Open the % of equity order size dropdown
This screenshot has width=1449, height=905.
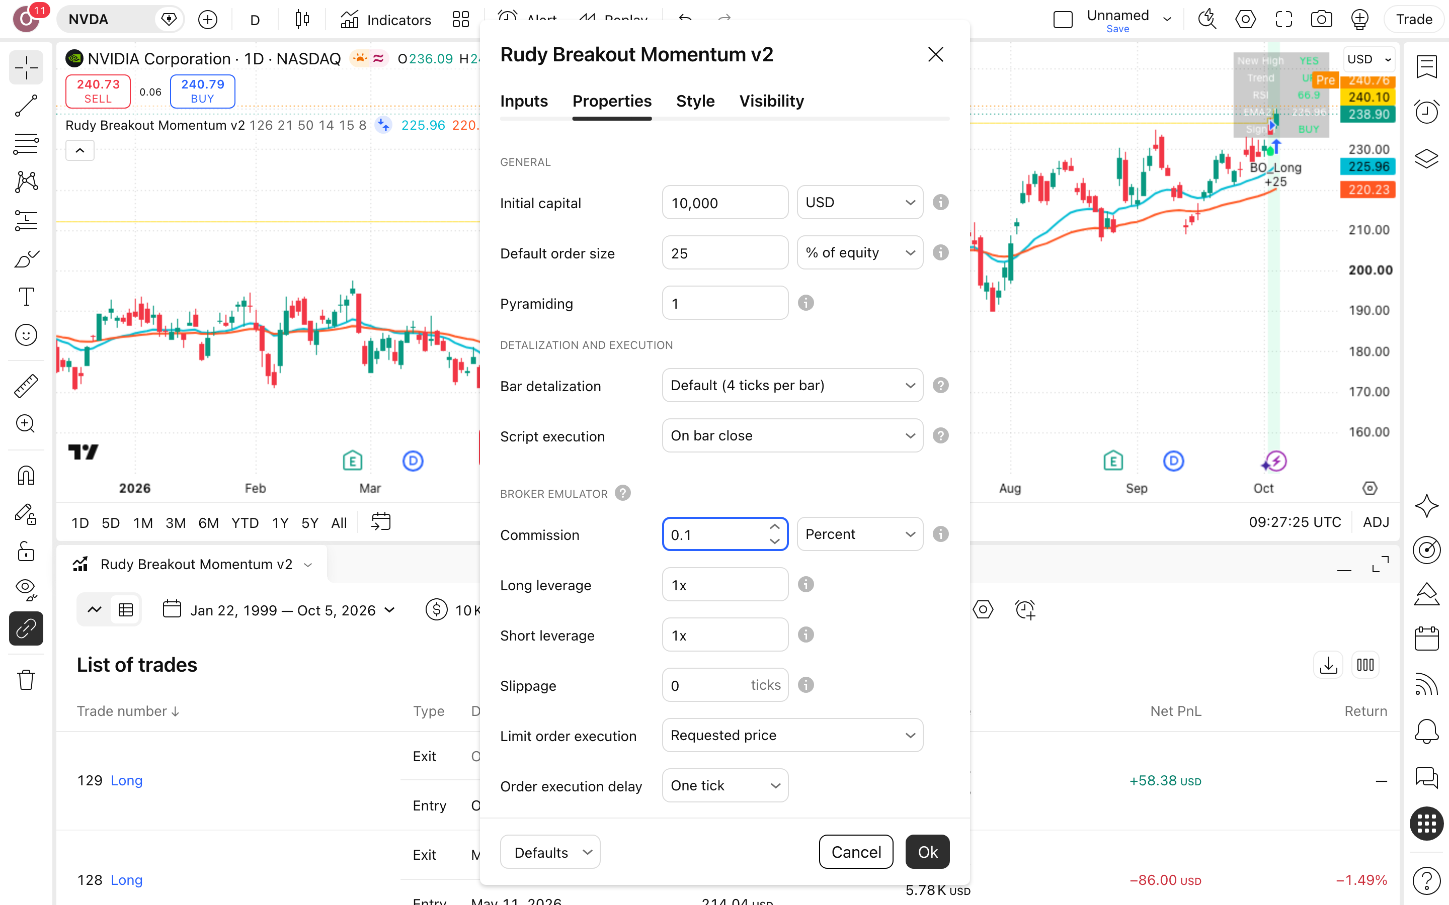(x=860, y=252)
